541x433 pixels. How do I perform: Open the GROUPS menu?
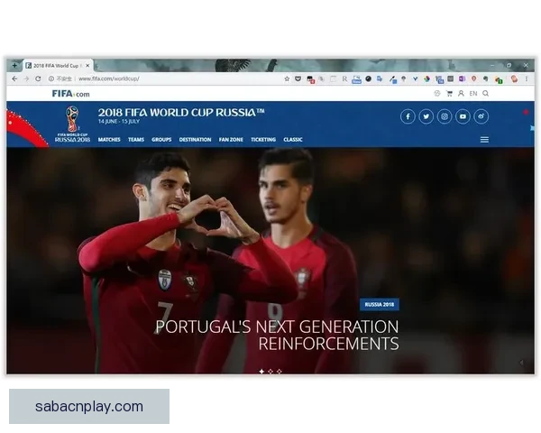[161, 140]
